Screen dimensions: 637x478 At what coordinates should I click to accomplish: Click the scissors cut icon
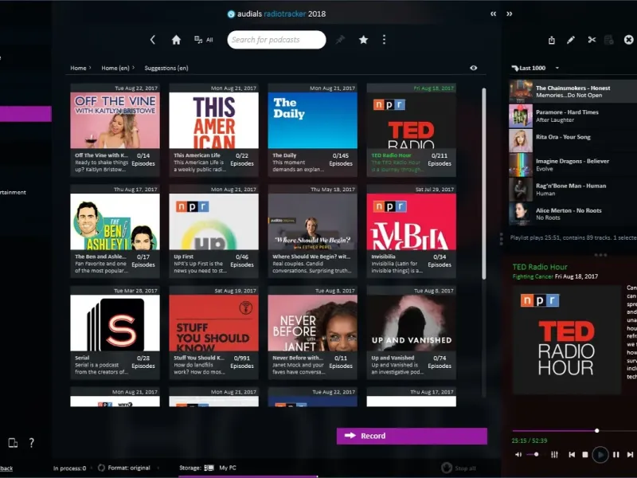point(592,40)
